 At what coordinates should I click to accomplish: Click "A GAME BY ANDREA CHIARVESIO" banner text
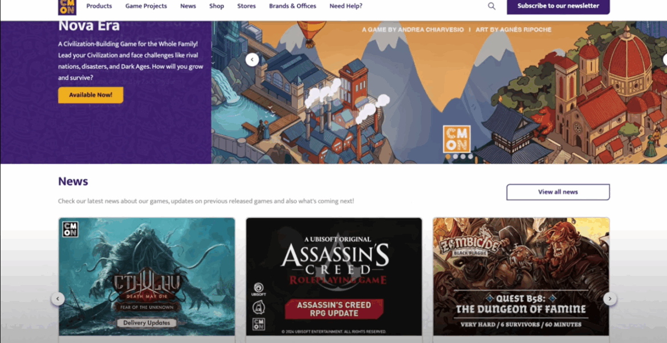click(x=413, y=30)
